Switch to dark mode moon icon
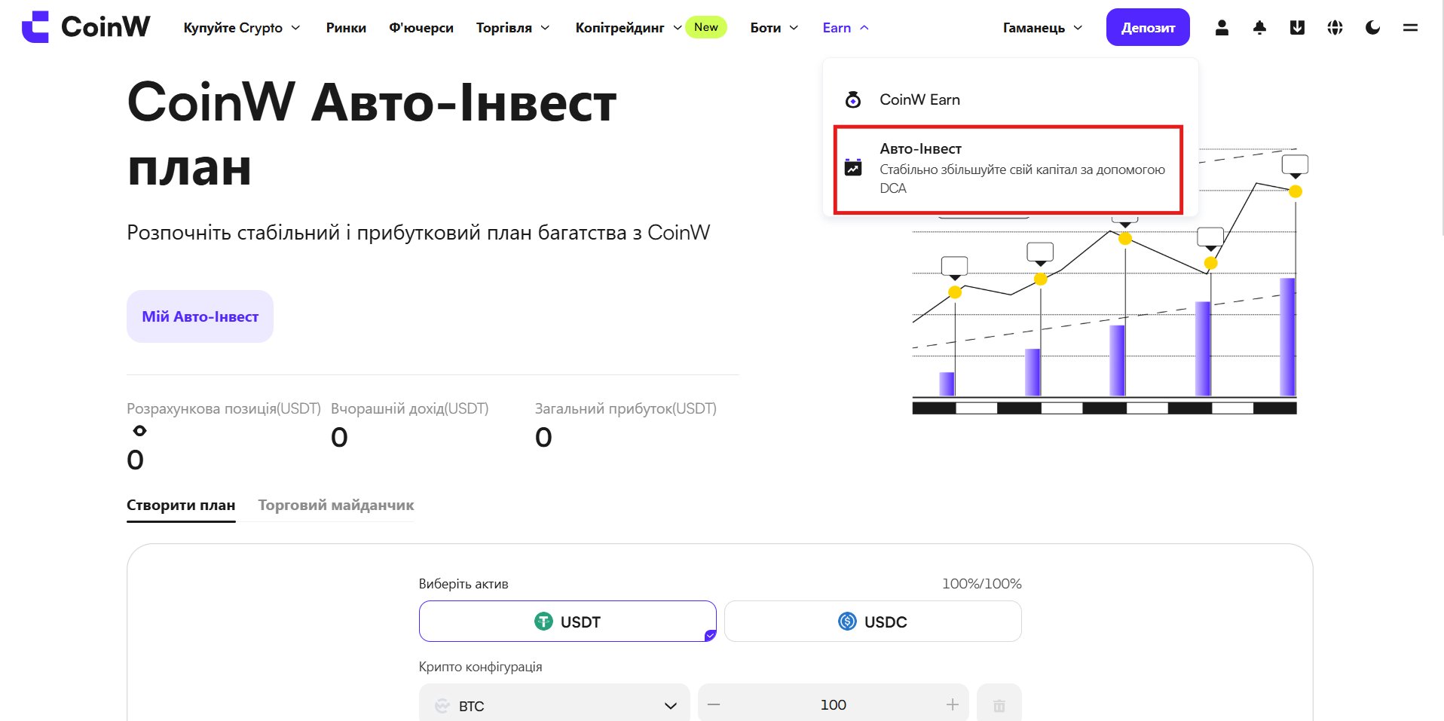 1372,28
